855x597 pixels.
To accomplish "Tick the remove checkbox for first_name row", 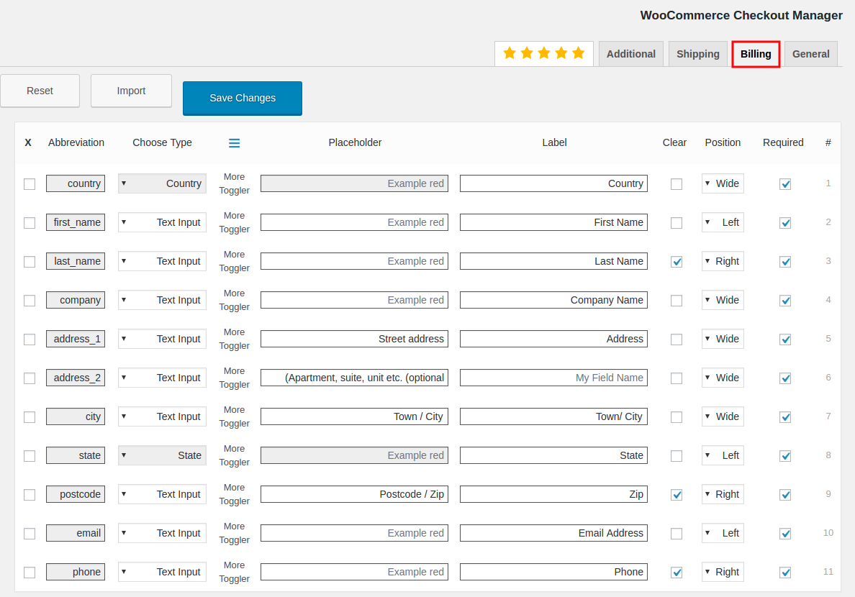I will [30, 223].
